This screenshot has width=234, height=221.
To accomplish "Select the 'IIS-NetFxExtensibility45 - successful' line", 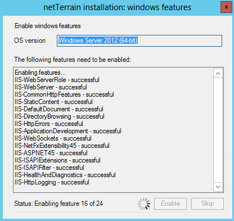I will click(x=62, y=146).
